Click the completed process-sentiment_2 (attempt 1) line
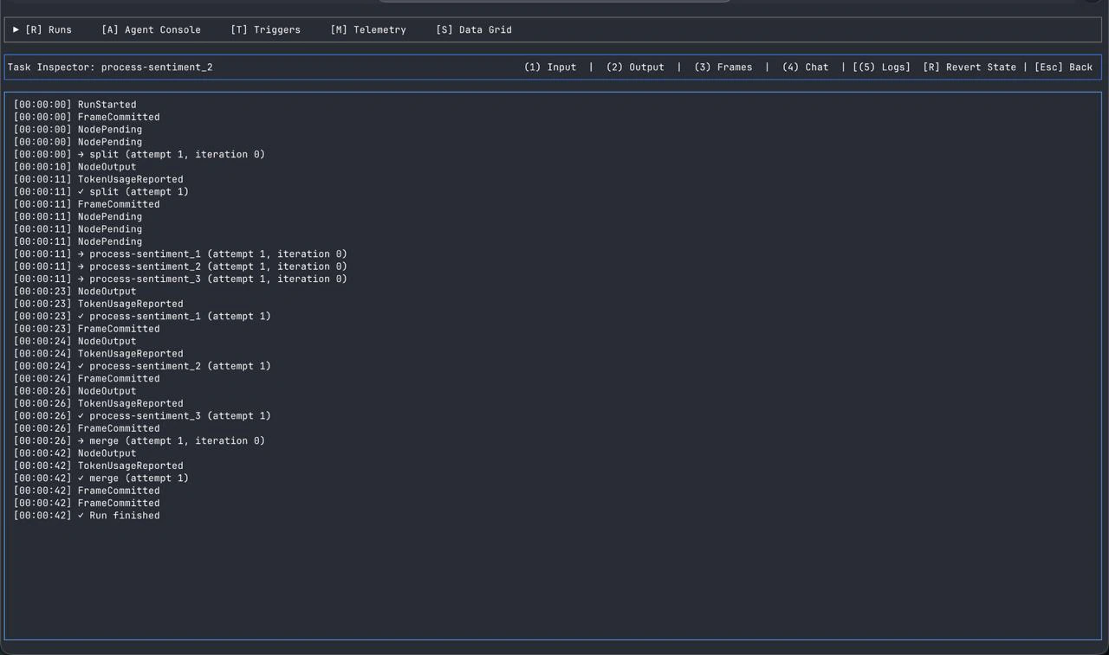Screen dimensions: 1109x655 142,366
